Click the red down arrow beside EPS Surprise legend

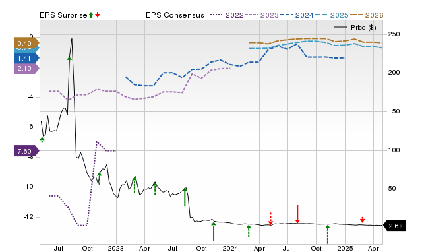(98, 15)
